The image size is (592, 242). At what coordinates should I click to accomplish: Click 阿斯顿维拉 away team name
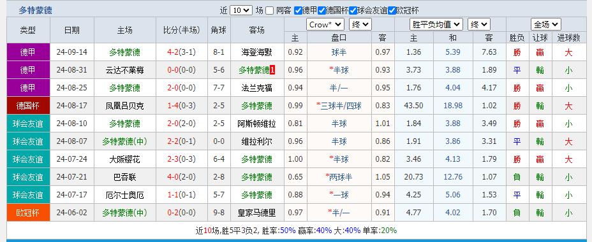[256, 124]
